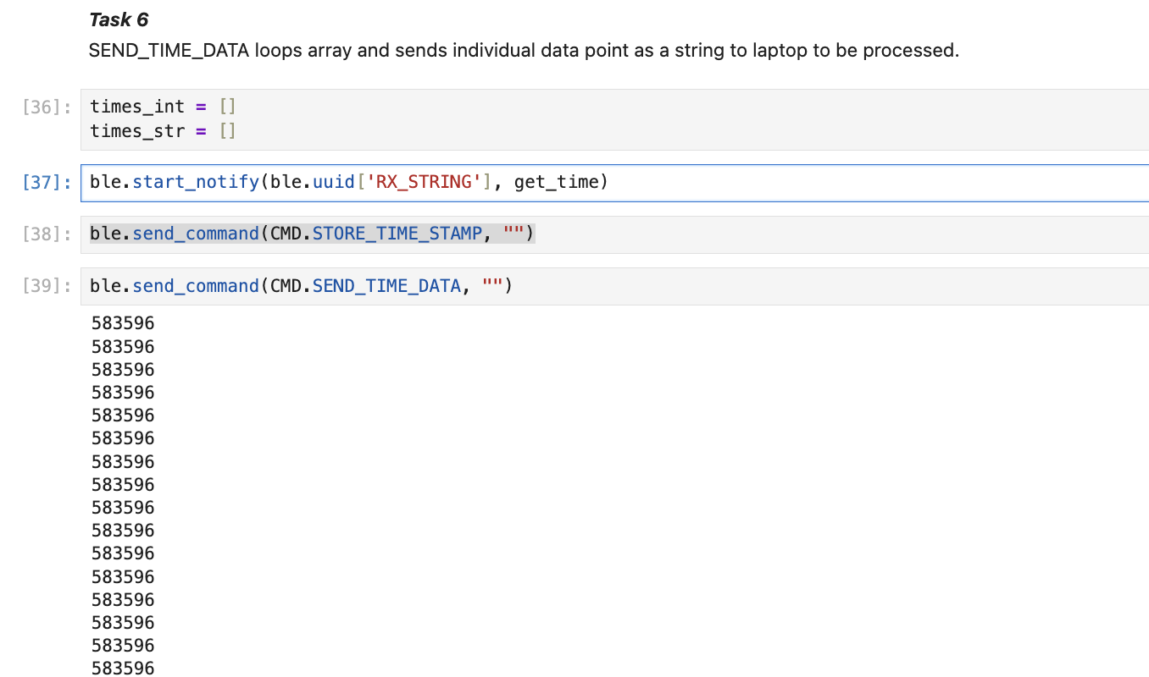
Task: Click the first 583596 output line
Action: click(123, 324)
